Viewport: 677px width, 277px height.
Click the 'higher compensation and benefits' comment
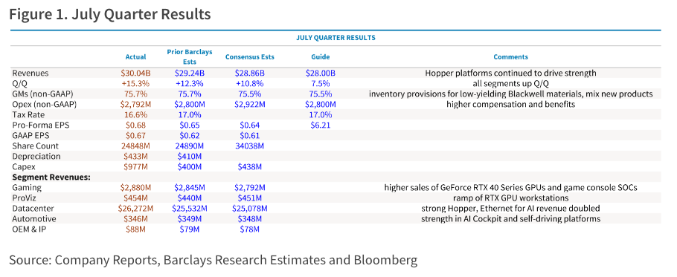[510, 104]
